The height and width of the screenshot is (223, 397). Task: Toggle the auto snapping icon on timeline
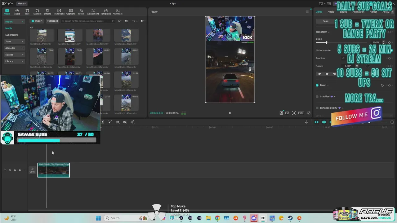pyautogui.click(x=324, y=122)
